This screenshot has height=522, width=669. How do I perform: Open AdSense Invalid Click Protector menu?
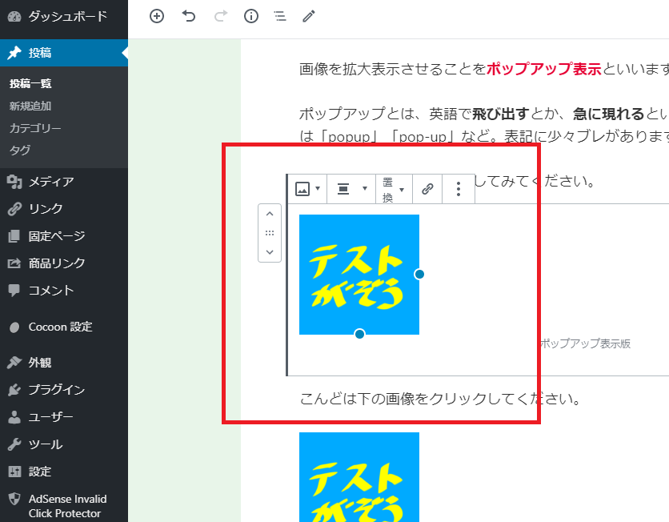click(64, 506)
